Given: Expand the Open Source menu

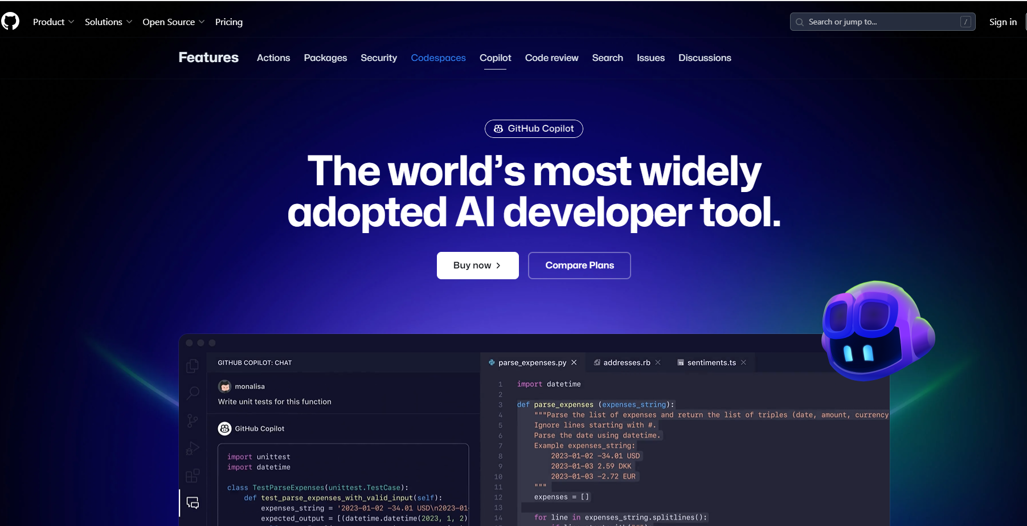Looking at the screenshot, I should [x=173, y=22].
